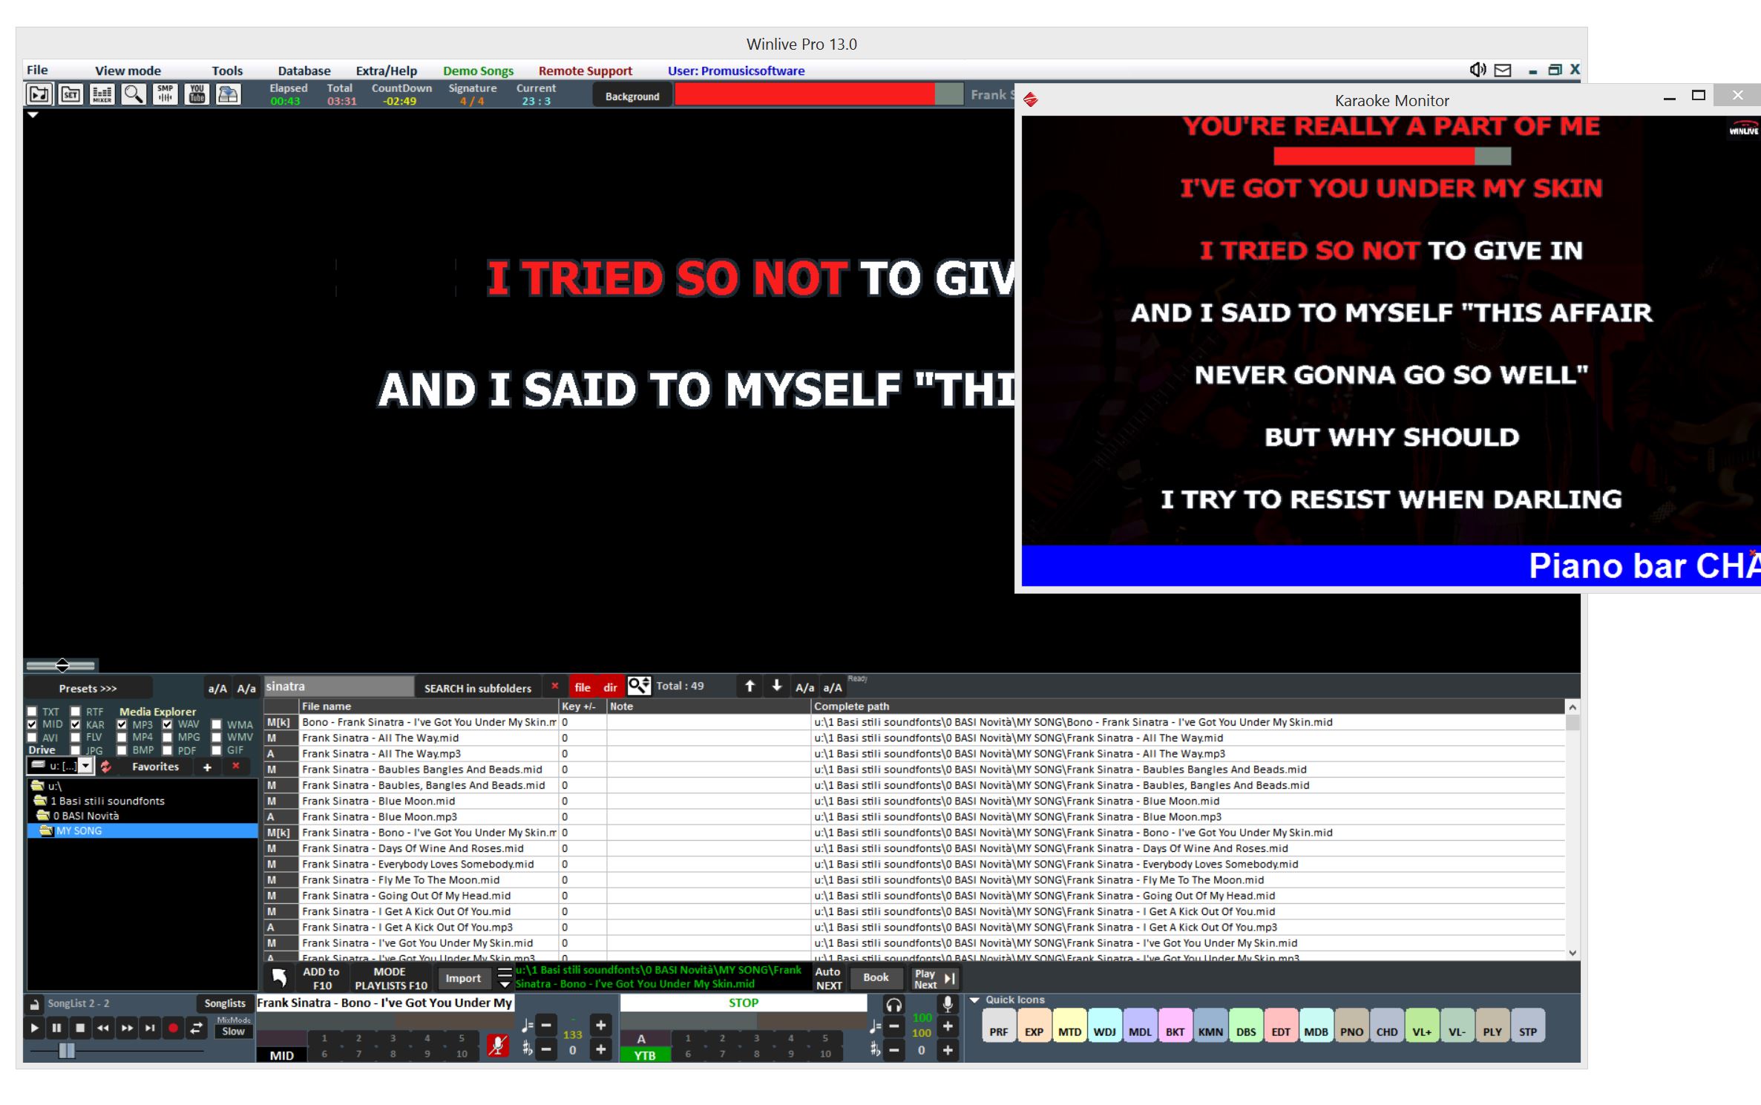1761x1105 pixels.
Task: Pause the current song
Action: point(56,1029)
